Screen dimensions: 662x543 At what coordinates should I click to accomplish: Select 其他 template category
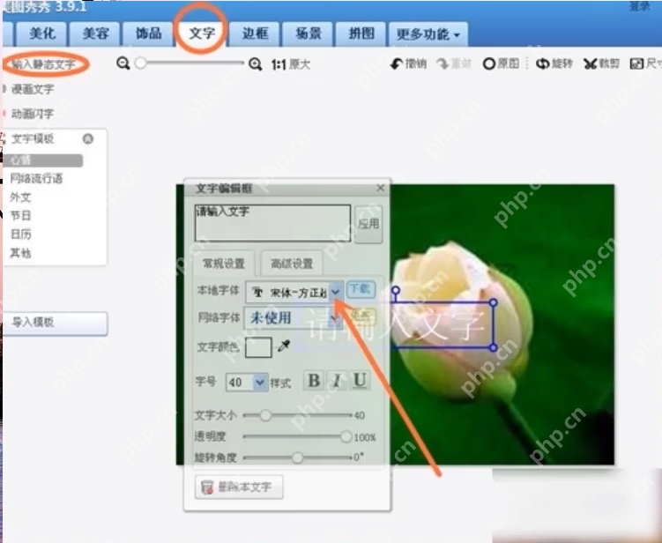pyautogui.click(x=20, y=253)
